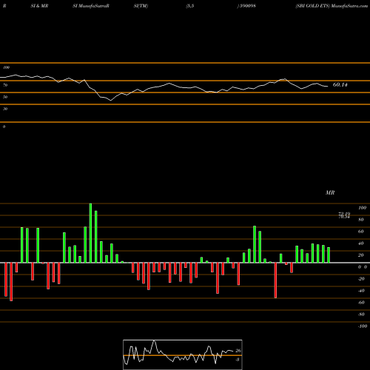Click the MR right axis label 40
The image size is (370, 370).
[x=361, y=243]
